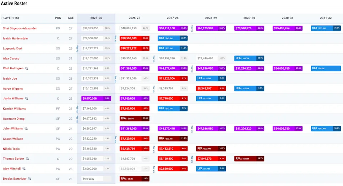The height and width of the screenshot is (186, 343).
Task: Select the 2026-27 season column header
Action: (134, 18)
